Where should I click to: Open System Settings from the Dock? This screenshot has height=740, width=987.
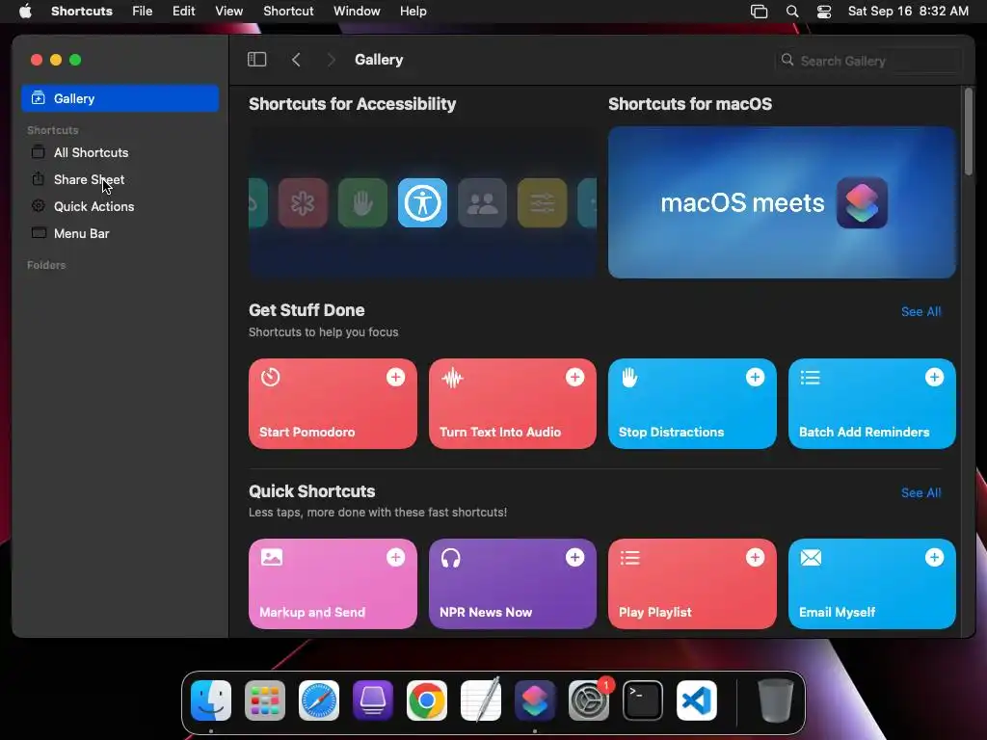(589, 700)
